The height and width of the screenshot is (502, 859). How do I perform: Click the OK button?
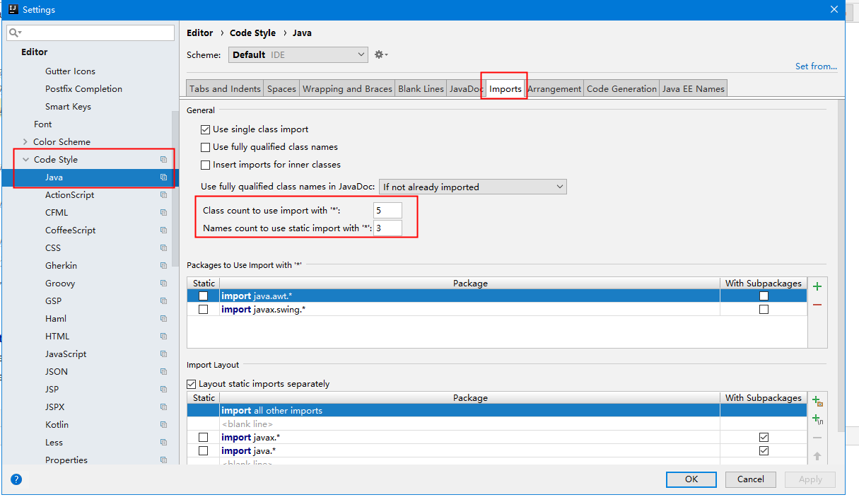(691, 479)
